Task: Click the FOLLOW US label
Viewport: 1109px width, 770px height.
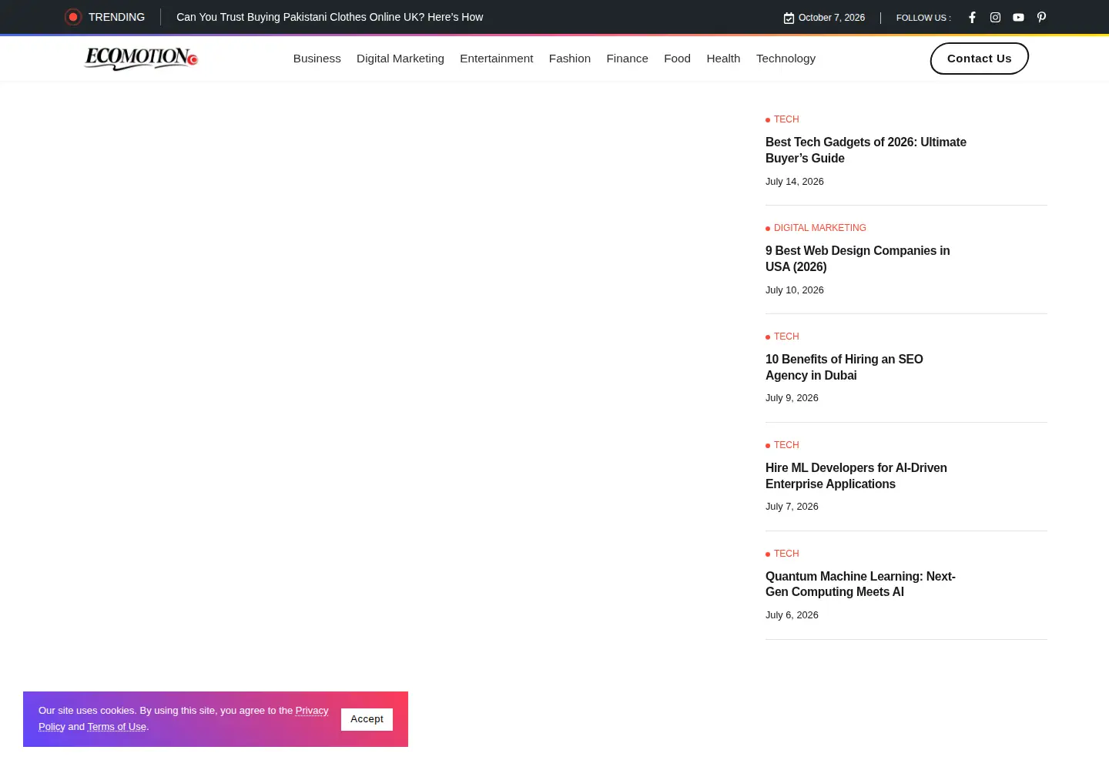Action: point(923,18)
